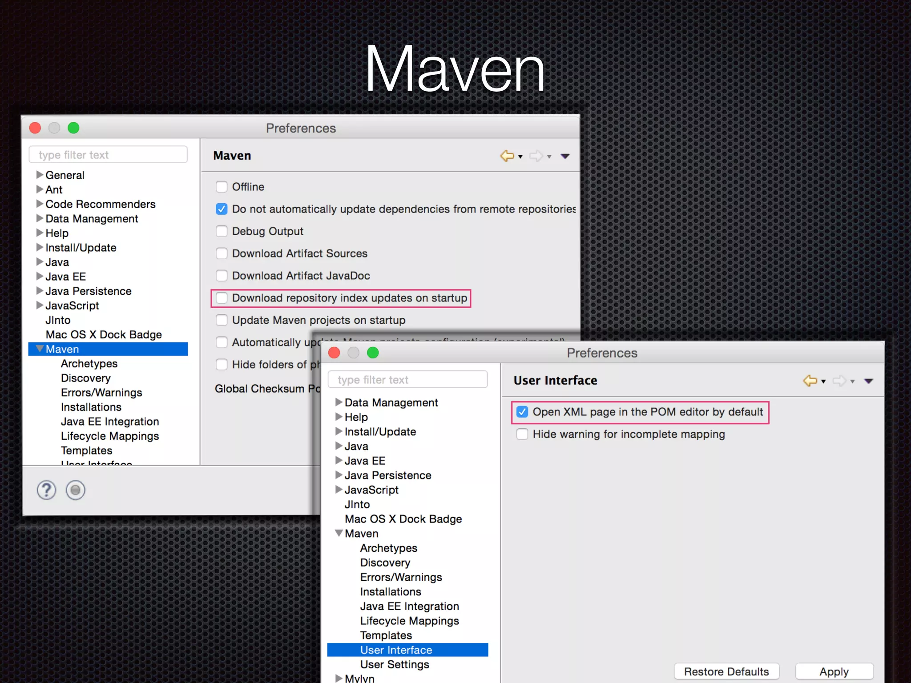The height and width of the screenshot is (683, 911).
Task: Toggle Automatically update Maven projects checkbox
Action: [222, 342]
